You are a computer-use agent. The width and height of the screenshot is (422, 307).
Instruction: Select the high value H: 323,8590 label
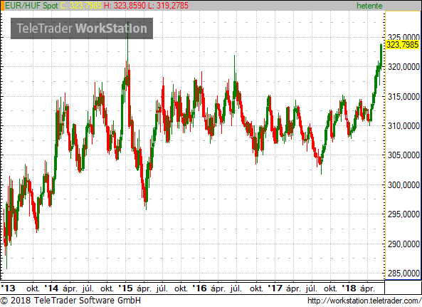(x=125, y=6)
